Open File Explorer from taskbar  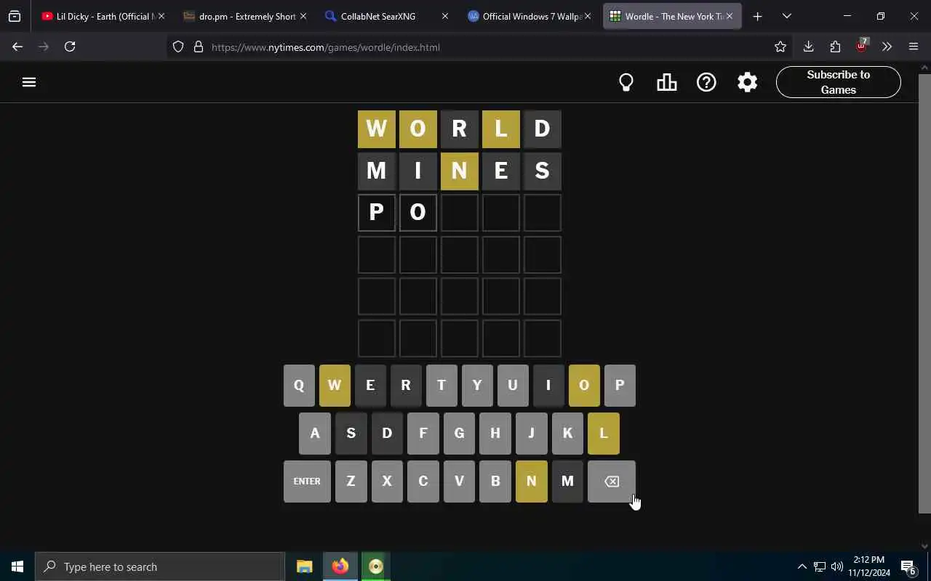click(304, 566)
